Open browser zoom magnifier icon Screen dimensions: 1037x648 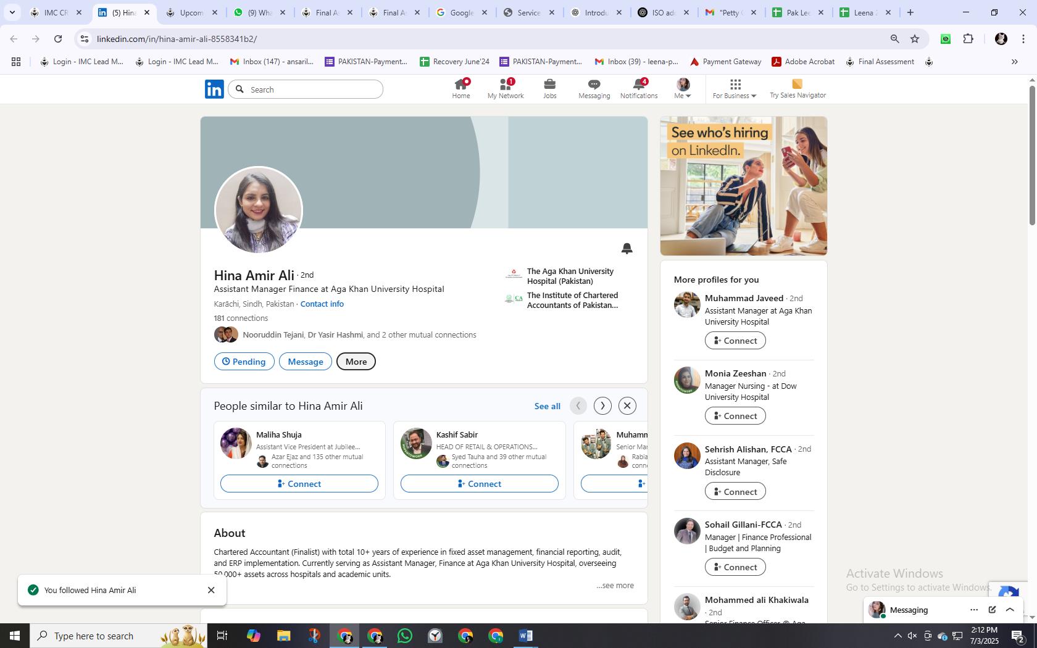pyautogui.click(x=894, y=39)
